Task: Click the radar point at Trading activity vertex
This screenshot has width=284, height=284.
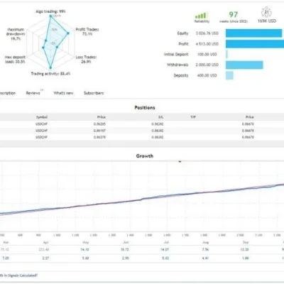Action: pos(50,67)
